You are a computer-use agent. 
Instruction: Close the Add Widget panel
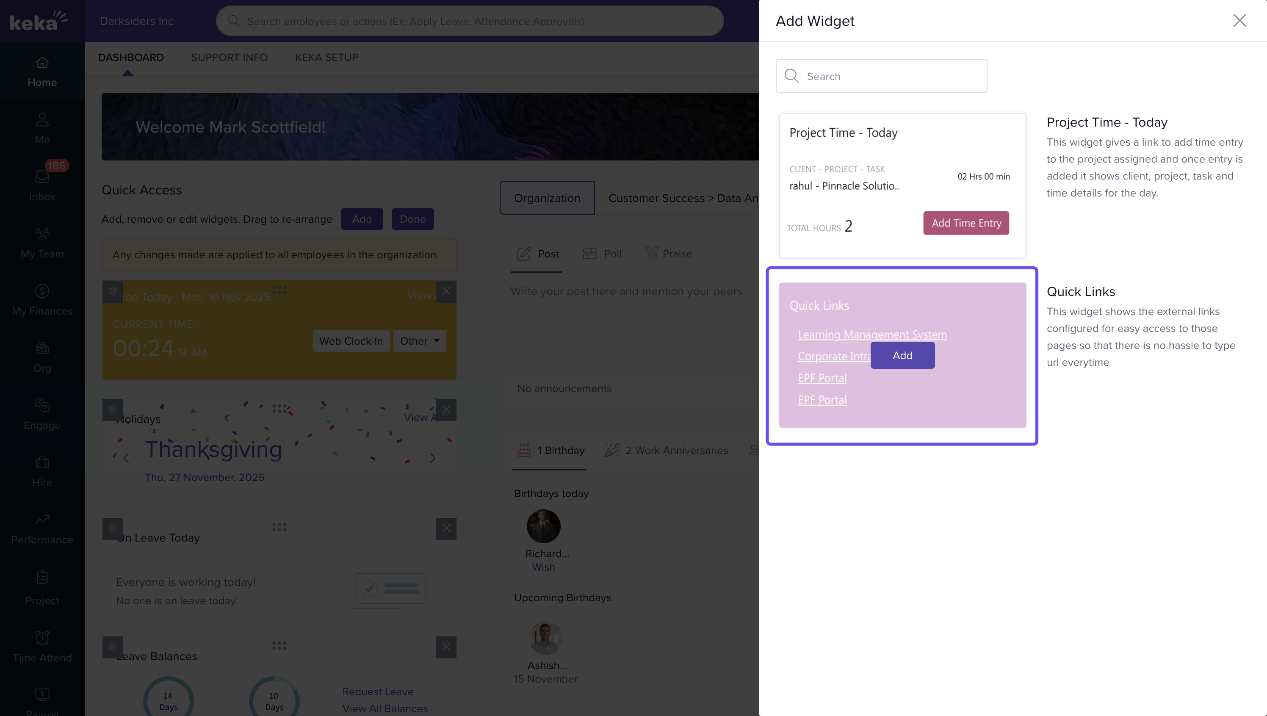click(x=1239, y=21)
